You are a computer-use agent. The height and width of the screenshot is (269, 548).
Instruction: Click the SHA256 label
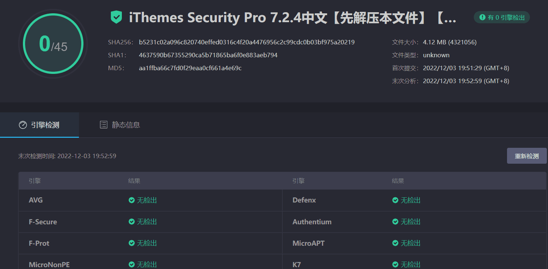pyautogui.click(x=120, y=42)
